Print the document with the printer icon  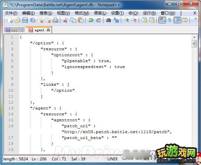(x=55, y=20)
